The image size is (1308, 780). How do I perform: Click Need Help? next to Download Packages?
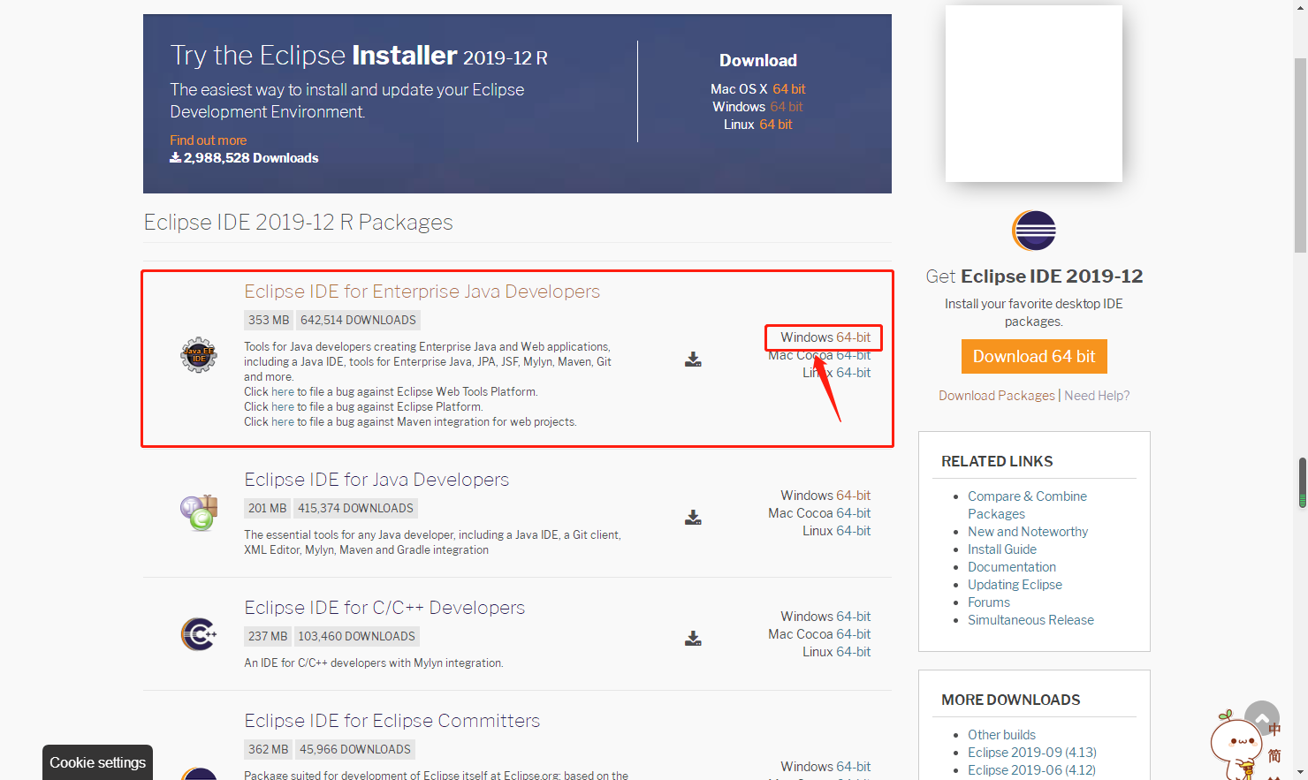[x=1097, y=395]
